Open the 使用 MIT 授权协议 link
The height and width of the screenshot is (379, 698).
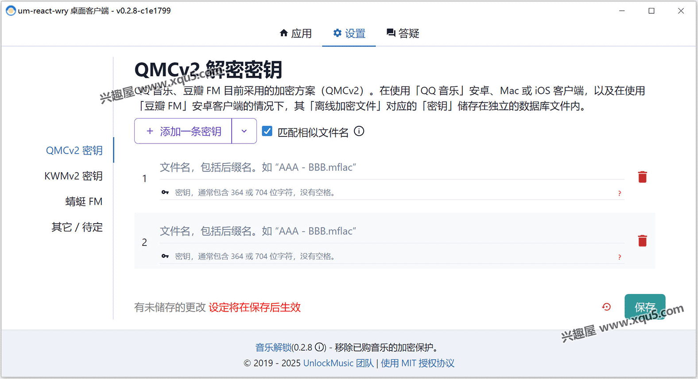pyautogui.click(x=417, y=363)
